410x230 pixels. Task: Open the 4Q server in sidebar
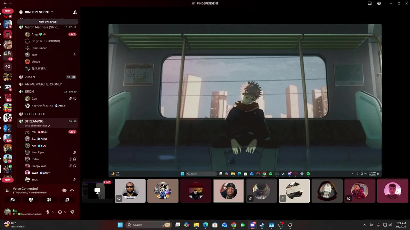pos(8,66)
